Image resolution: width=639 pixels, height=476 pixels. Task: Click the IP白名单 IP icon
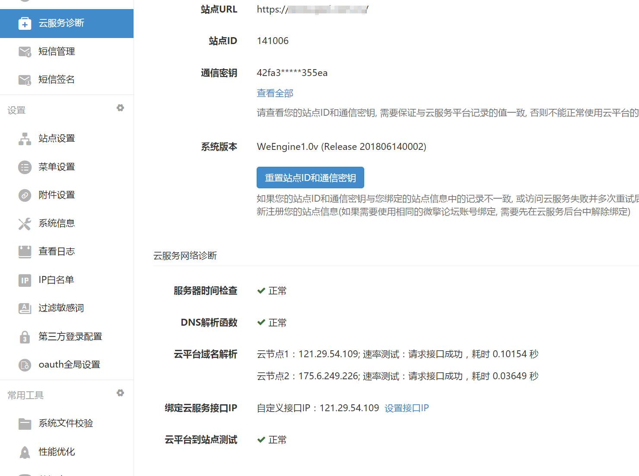(25, 280)
